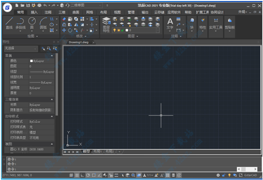Open the 输出 ribbon tab

[145, 12]
